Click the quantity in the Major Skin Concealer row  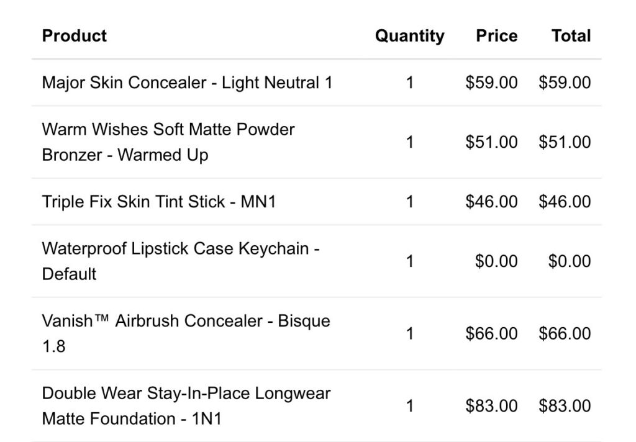(409, 83)
